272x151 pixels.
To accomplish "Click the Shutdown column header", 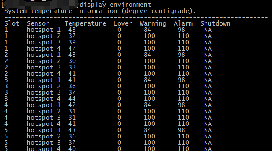I will click(215, 23).
